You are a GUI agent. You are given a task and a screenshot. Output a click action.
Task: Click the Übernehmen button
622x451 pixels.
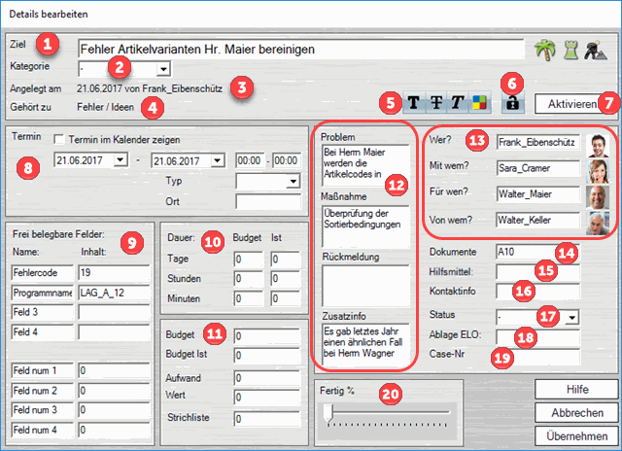(x=576, y=435)
